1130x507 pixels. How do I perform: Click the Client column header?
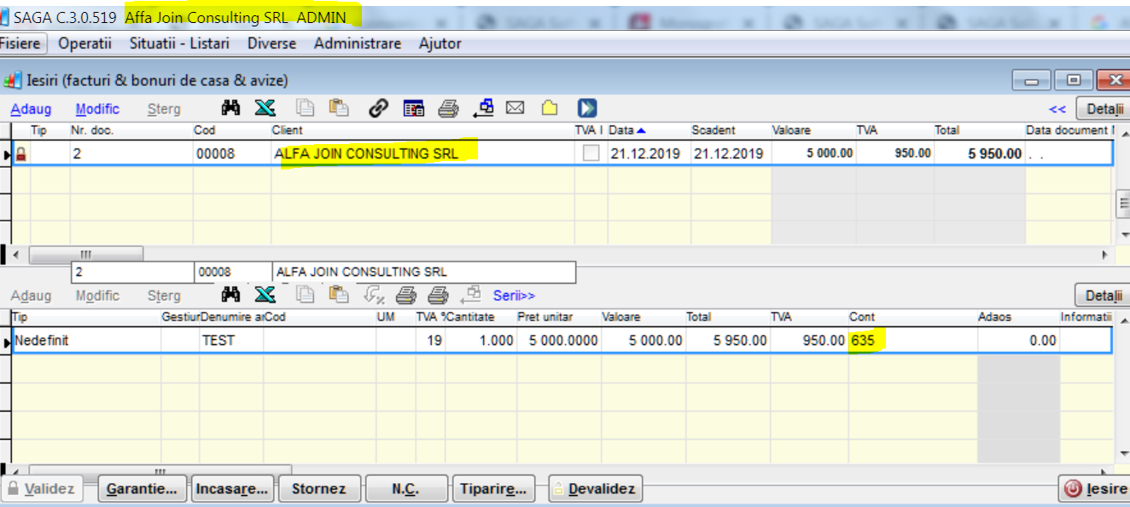point(422,130)
